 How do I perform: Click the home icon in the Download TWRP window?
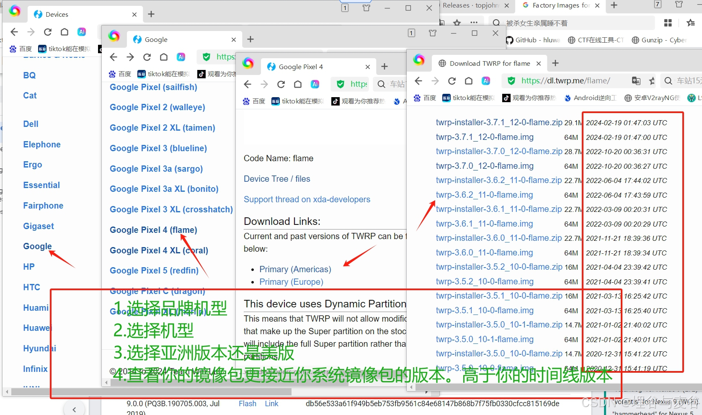[x=469, y=81]
